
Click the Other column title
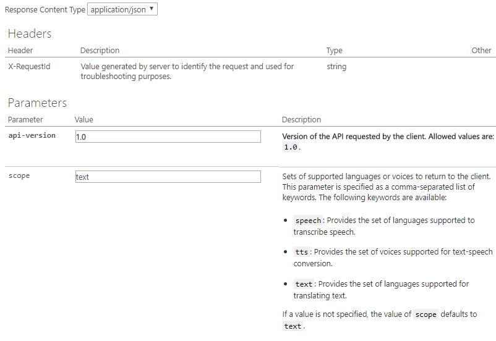481,51
